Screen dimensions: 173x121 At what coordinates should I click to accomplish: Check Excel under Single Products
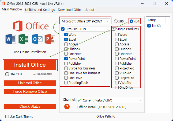tap(117, 39)
